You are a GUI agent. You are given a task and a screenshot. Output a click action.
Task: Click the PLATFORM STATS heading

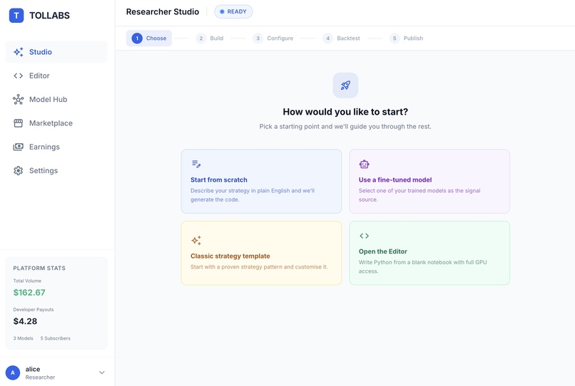pyautogui.click(x=39, y=268)
